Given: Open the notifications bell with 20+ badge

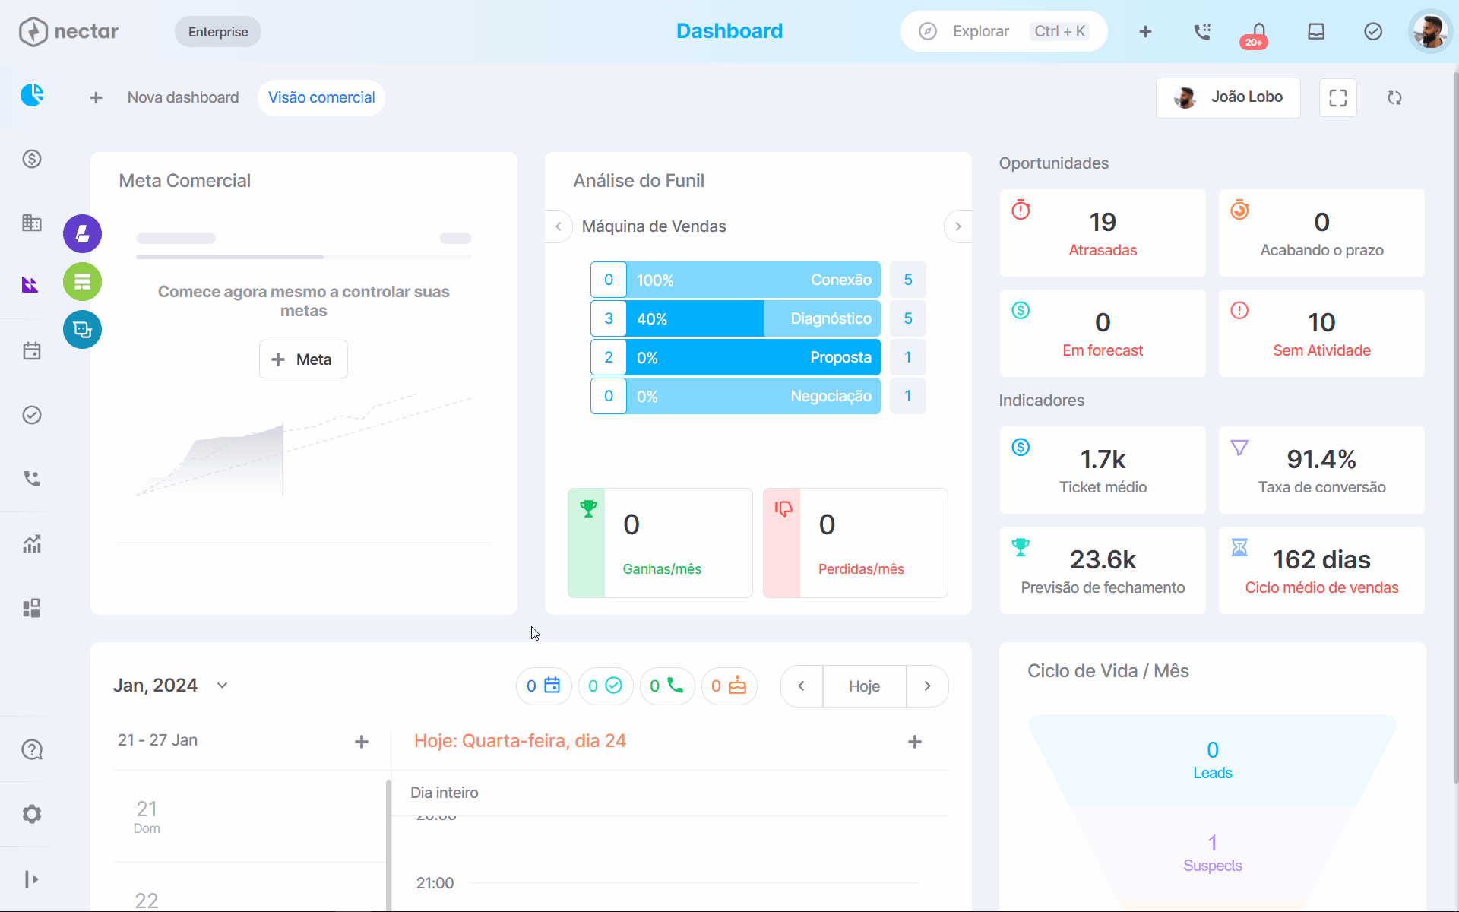Looking at the screenshot, I should click(x=1258, y=33).
